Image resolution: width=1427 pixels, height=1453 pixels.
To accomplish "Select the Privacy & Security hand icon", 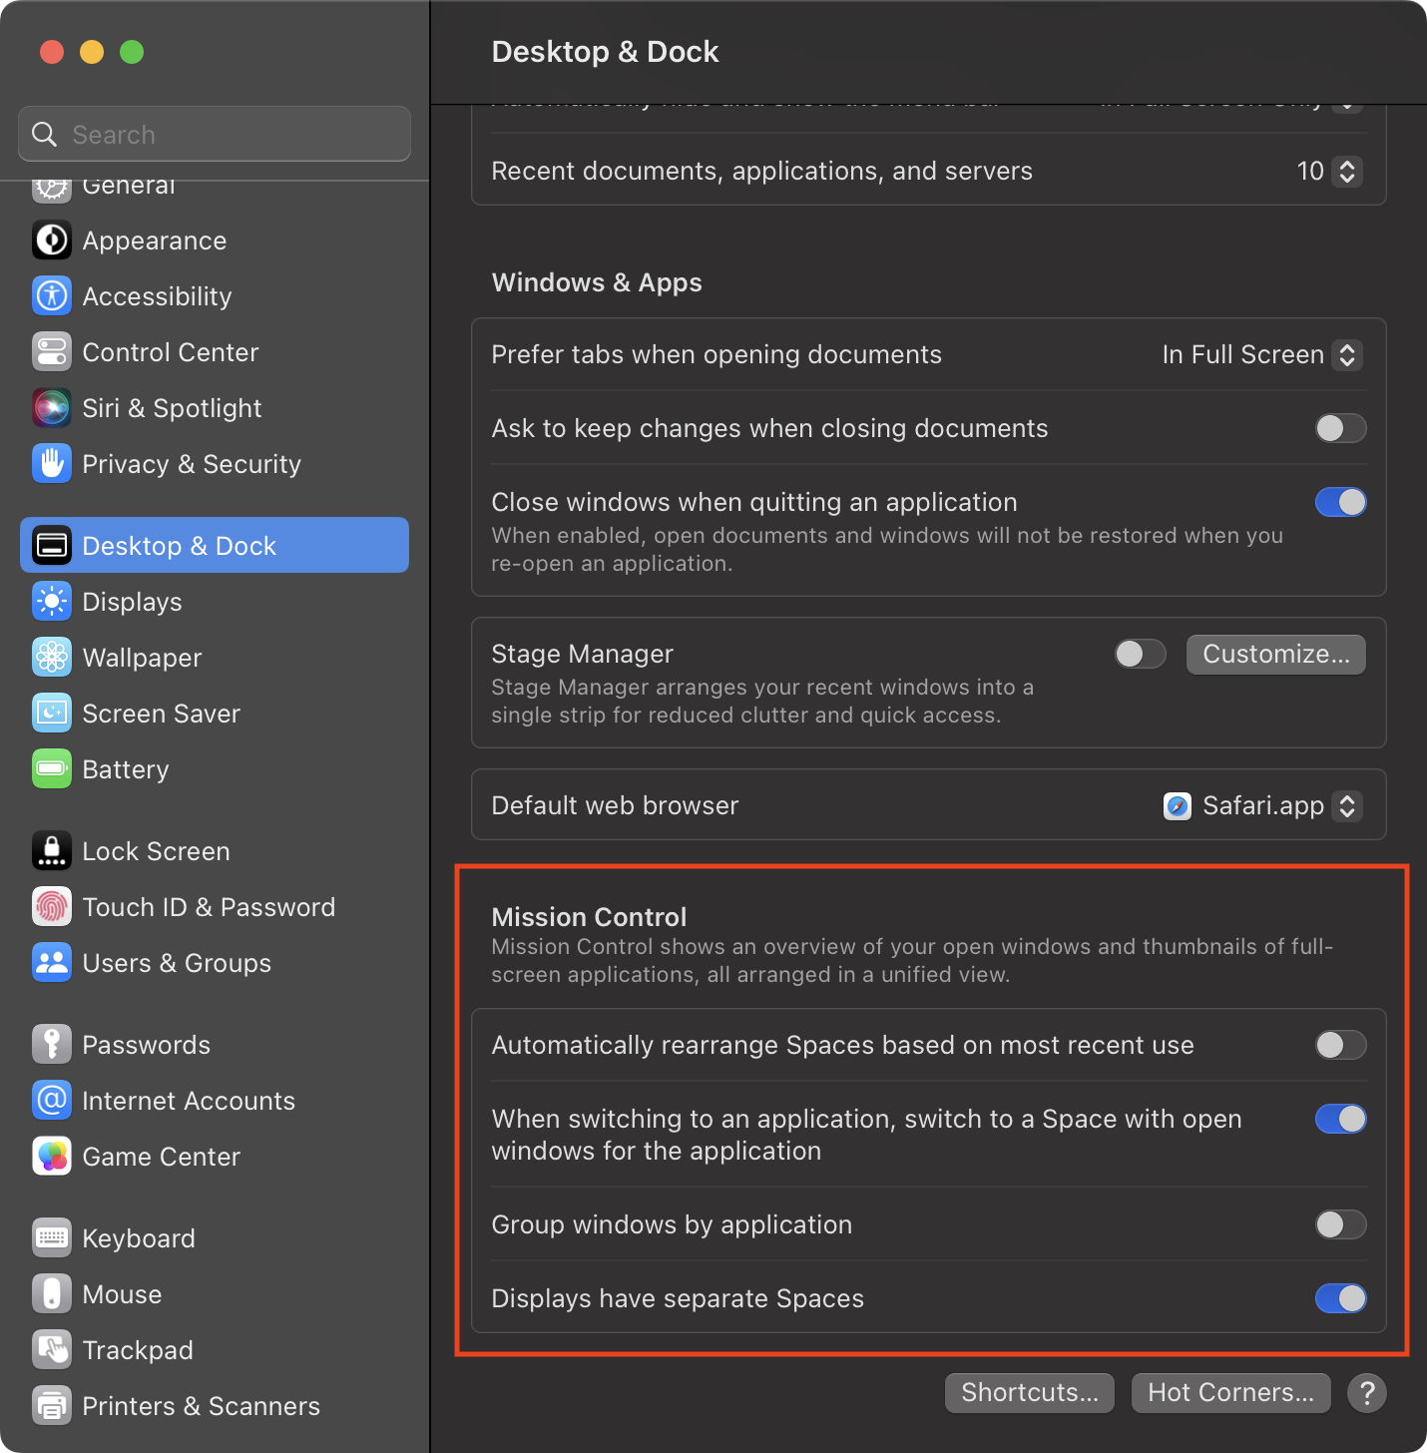I will click(52, 464).
